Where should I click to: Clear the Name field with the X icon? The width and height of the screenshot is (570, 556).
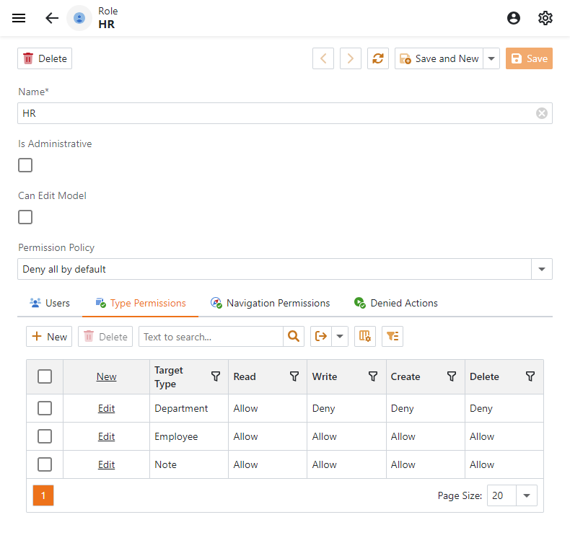point(542,113)
